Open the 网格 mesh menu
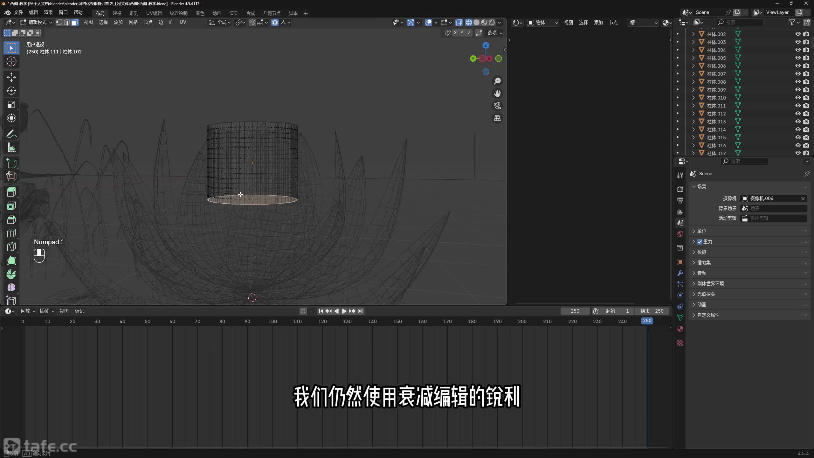 [x=133, y=22]
